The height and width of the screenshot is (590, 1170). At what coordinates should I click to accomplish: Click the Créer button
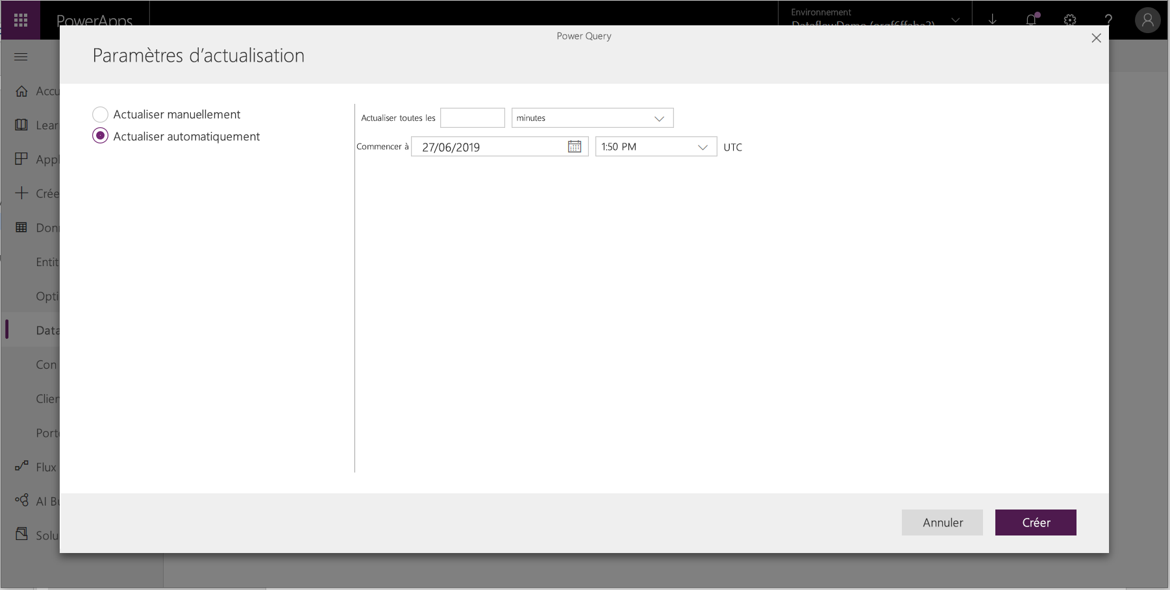coord(1035,522)
